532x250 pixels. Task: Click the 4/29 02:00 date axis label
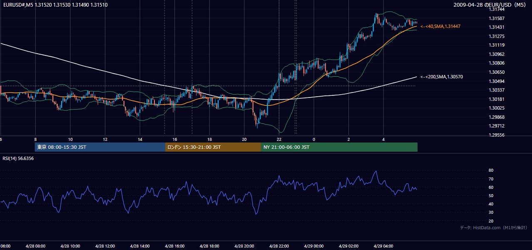tap(348, 246)
